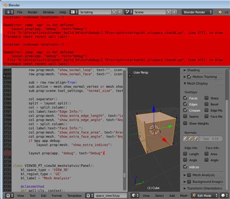Open the text editor Format menu

click(x=57, y=196)
